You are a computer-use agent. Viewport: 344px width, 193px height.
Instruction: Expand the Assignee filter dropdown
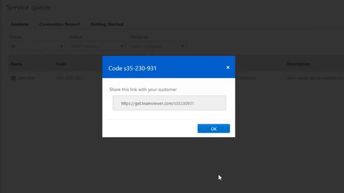click(158, 46)
